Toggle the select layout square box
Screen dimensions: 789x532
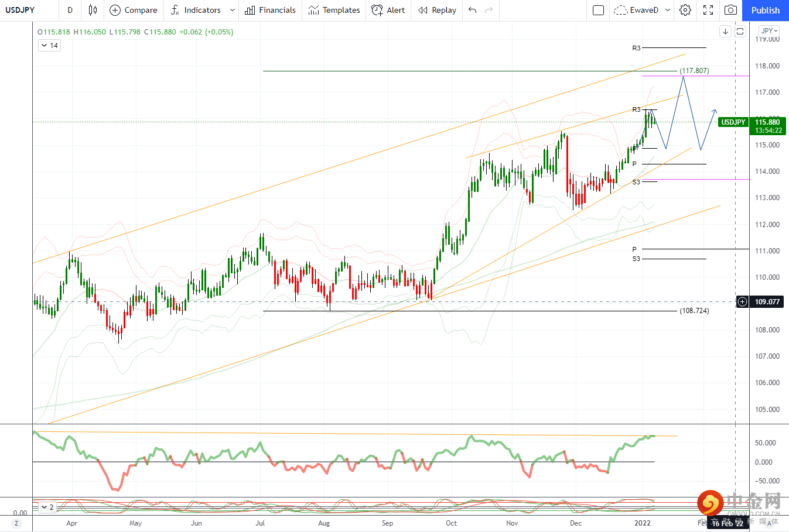point(598,10)
